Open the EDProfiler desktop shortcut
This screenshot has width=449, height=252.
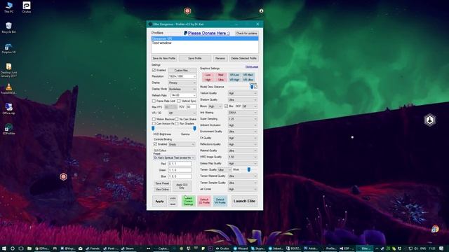[8, 129]
